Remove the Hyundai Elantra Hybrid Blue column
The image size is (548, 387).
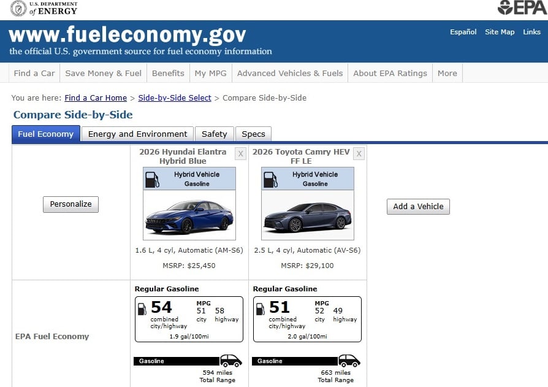pos(240,154)
